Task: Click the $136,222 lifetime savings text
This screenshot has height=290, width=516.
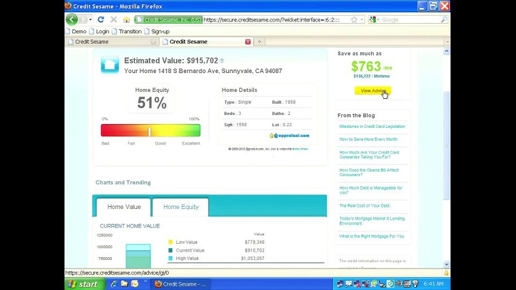Action: (371, 76)
